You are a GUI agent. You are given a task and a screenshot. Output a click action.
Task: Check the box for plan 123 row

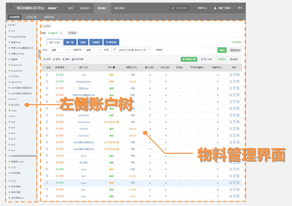click(47, 74)
